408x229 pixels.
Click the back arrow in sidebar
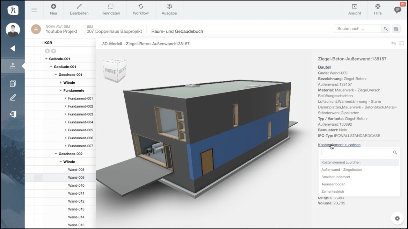click(x=13, y=48)
